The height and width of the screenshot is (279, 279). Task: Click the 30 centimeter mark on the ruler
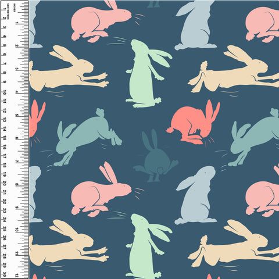pyautogui.click(x=4, y=274)
